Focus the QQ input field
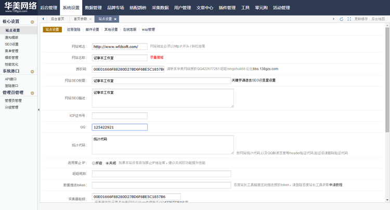Viewport: 390px width, 210px height. (x=120, y=127)
